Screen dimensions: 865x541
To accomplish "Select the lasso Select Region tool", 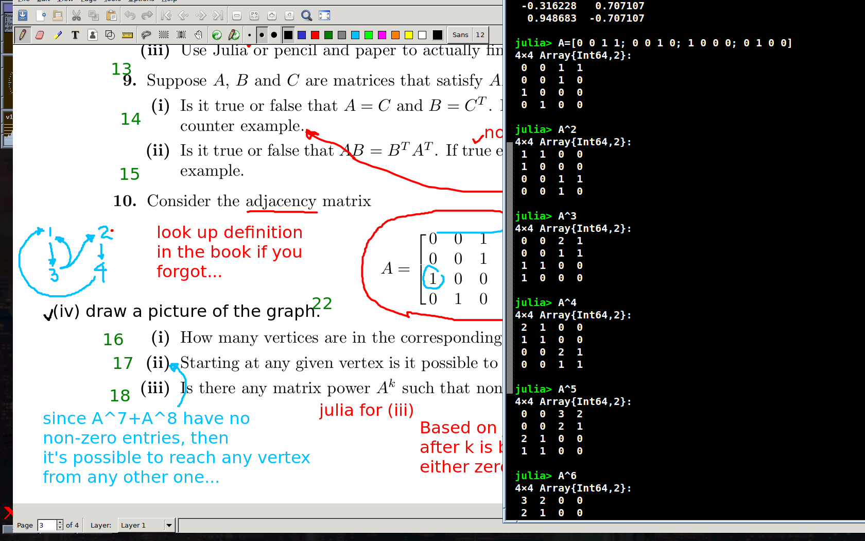I will coord(146,35).
